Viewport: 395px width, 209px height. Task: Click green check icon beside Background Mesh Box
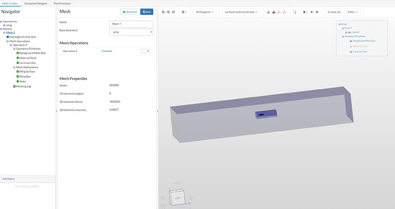click(18, 53)
